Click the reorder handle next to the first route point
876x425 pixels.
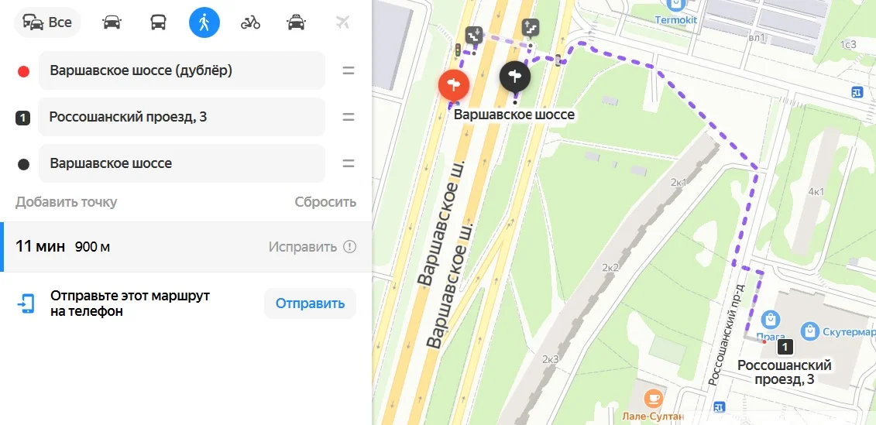[x=349, y=70]
